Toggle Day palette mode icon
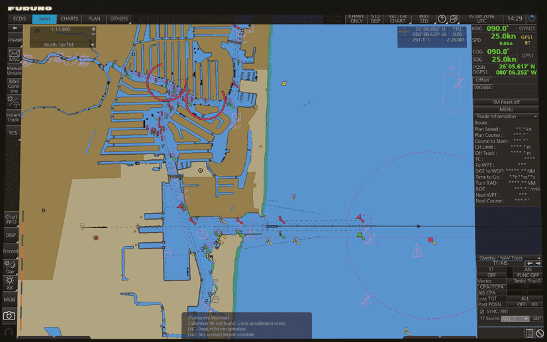Image resolution: width=547 pixels, height=342 pixels. (10, 267)
